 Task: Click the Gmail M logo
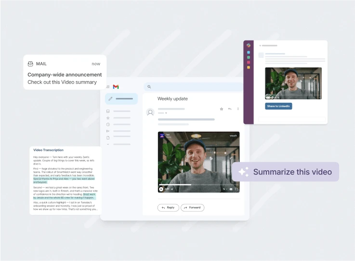pyautogui.click(x=116, y=87)
